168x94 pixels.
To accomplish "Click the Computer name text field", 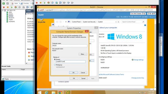I will (70, 46).
